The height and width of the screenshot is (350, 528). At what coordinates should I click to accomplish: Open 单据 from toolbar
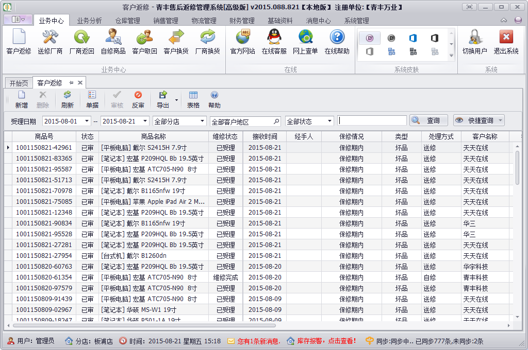click(x=92, y=99)
